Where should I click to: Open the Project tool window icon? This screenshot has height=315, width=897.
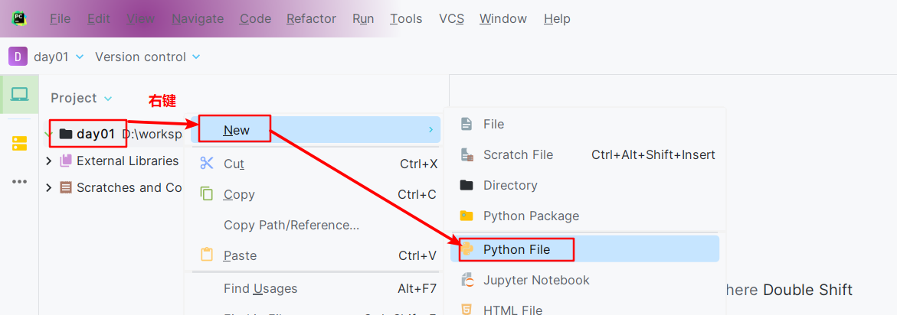pos(19,94)
